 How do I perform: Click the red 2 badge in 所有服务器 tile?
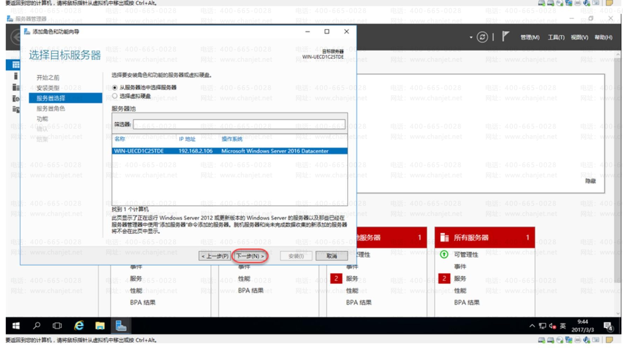tap(444, 279)
